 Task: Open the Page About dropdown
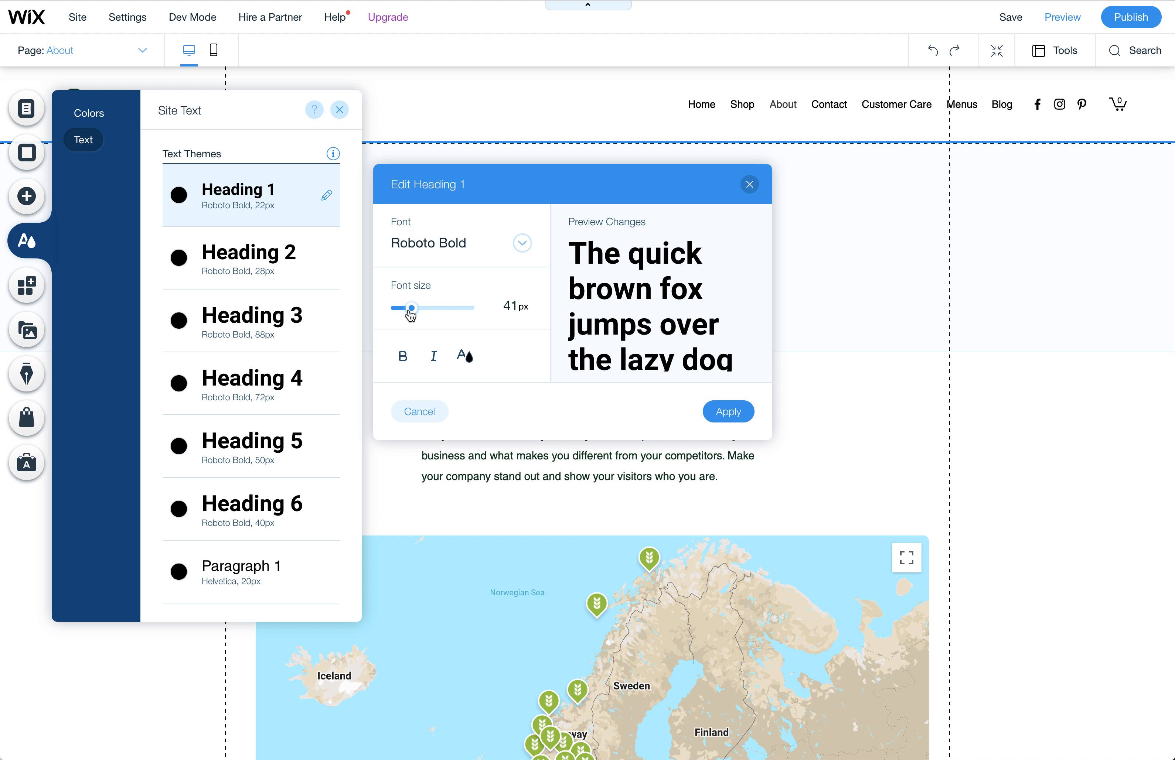142,50
